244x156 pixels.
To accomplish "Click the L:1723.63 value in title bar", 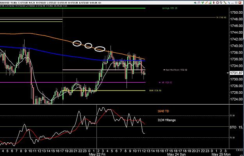I will coord(52,3).
